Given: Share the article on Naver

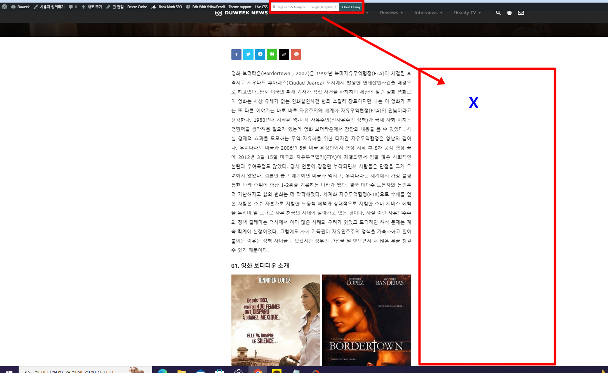Looking at the screenshot, I should click(272, 54).
